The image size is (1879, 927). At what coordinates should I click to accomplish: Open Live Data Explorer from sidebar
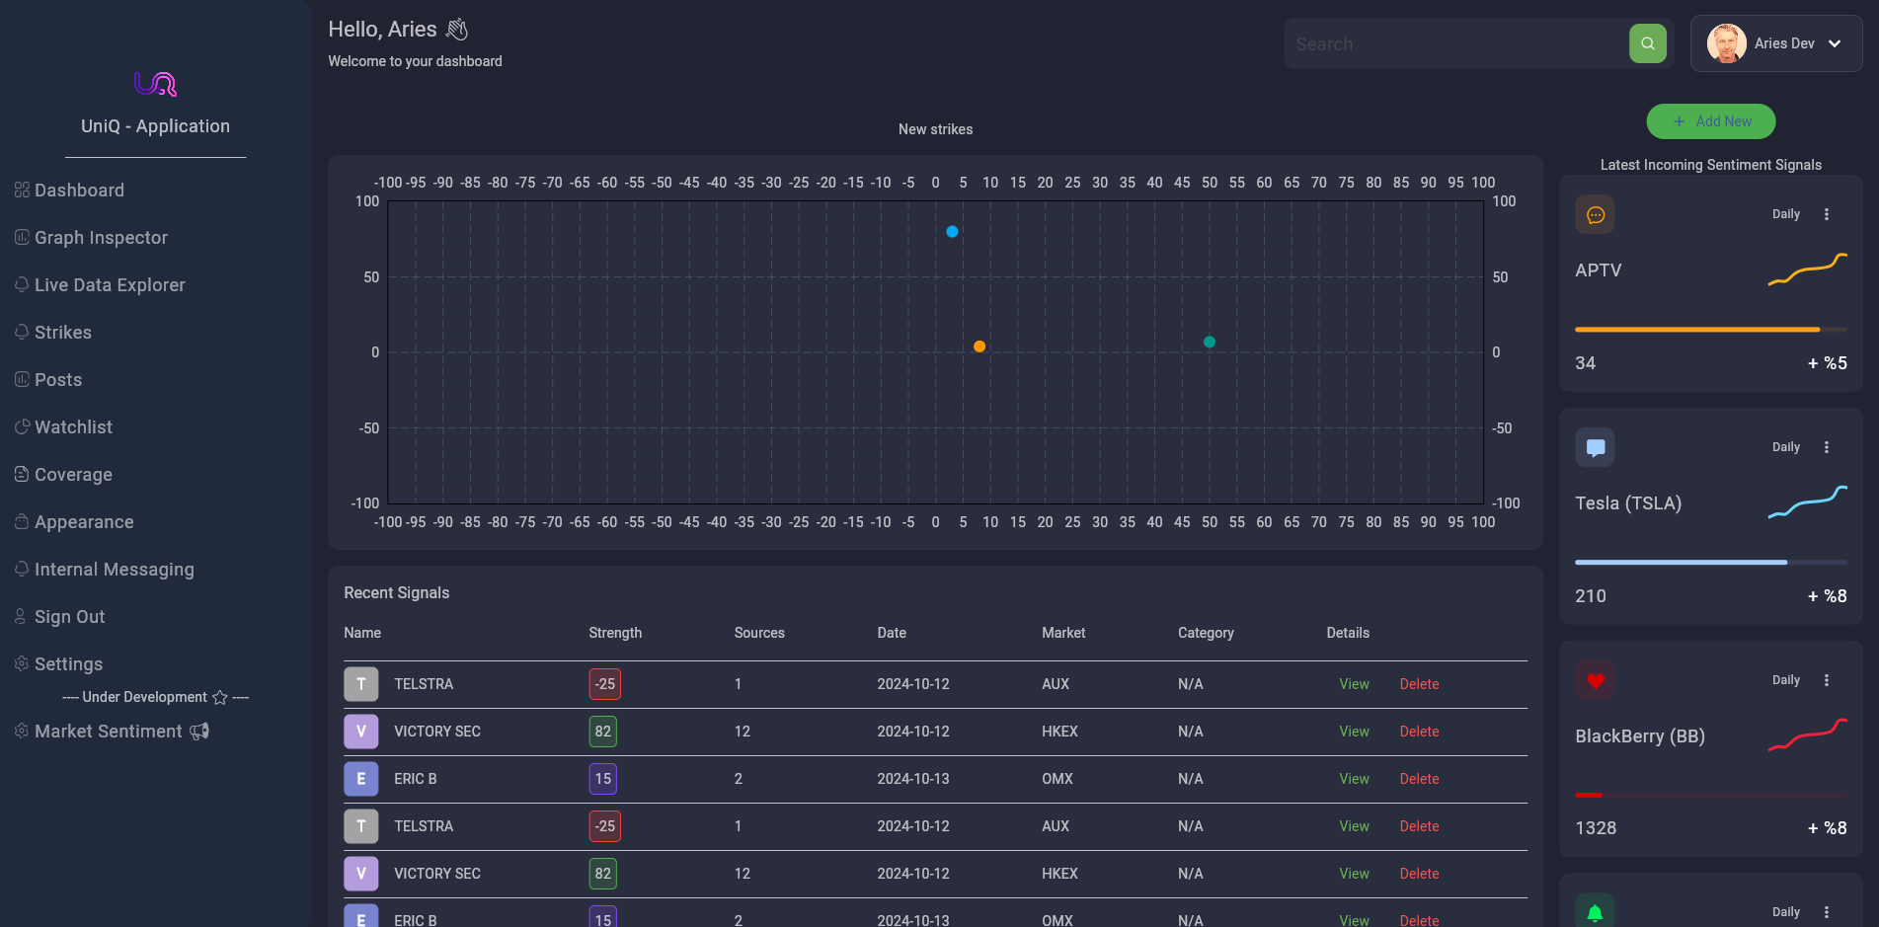(x=110, y=285)
